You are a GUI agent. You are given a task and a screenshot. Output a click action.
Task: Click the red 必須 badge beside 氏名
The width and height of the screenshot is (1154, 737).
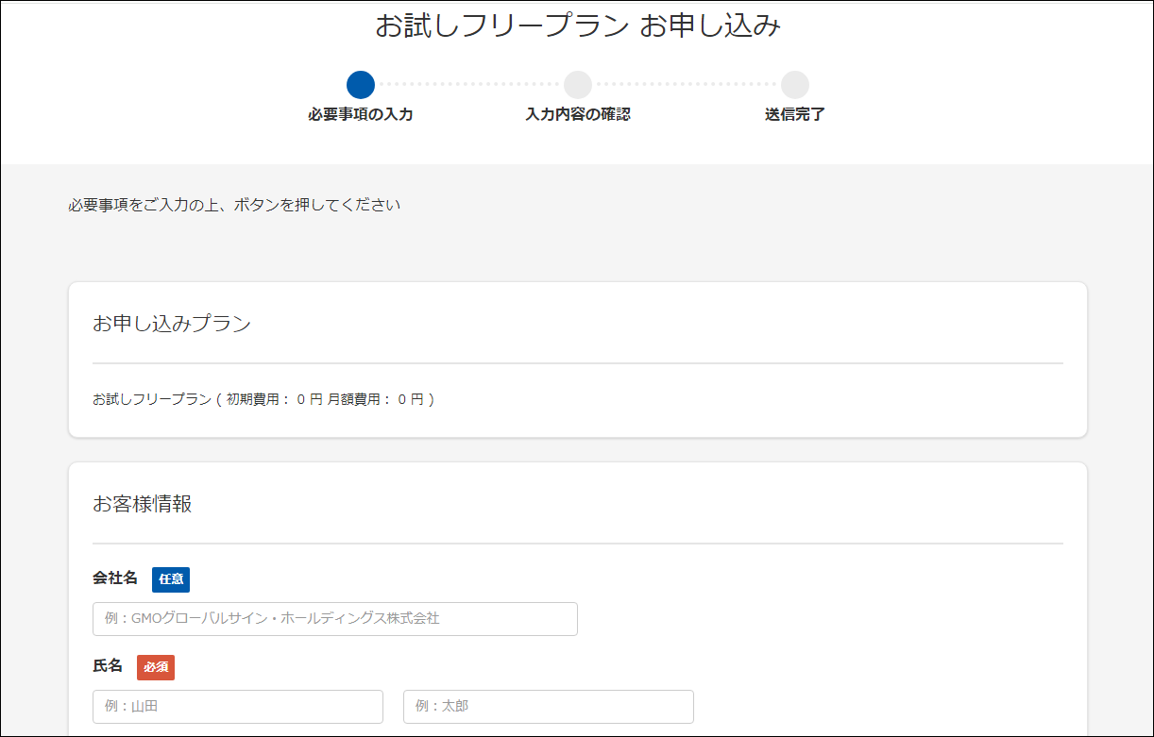156,667
